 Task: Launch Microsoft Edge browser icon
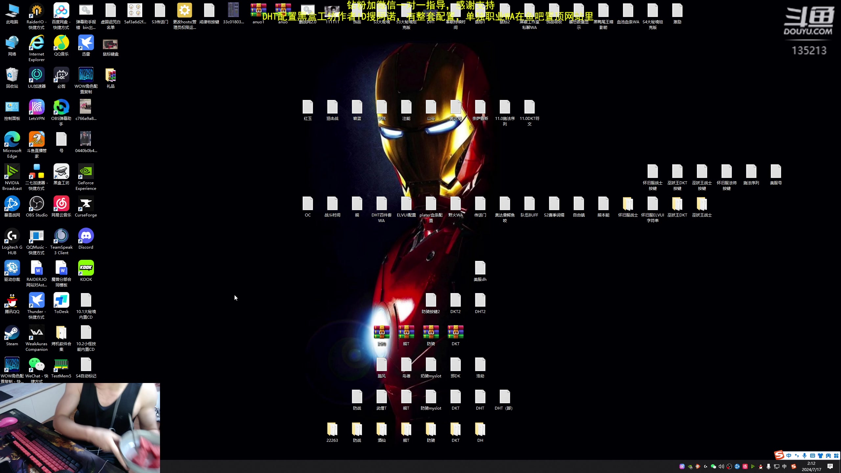tap(12, 145)
